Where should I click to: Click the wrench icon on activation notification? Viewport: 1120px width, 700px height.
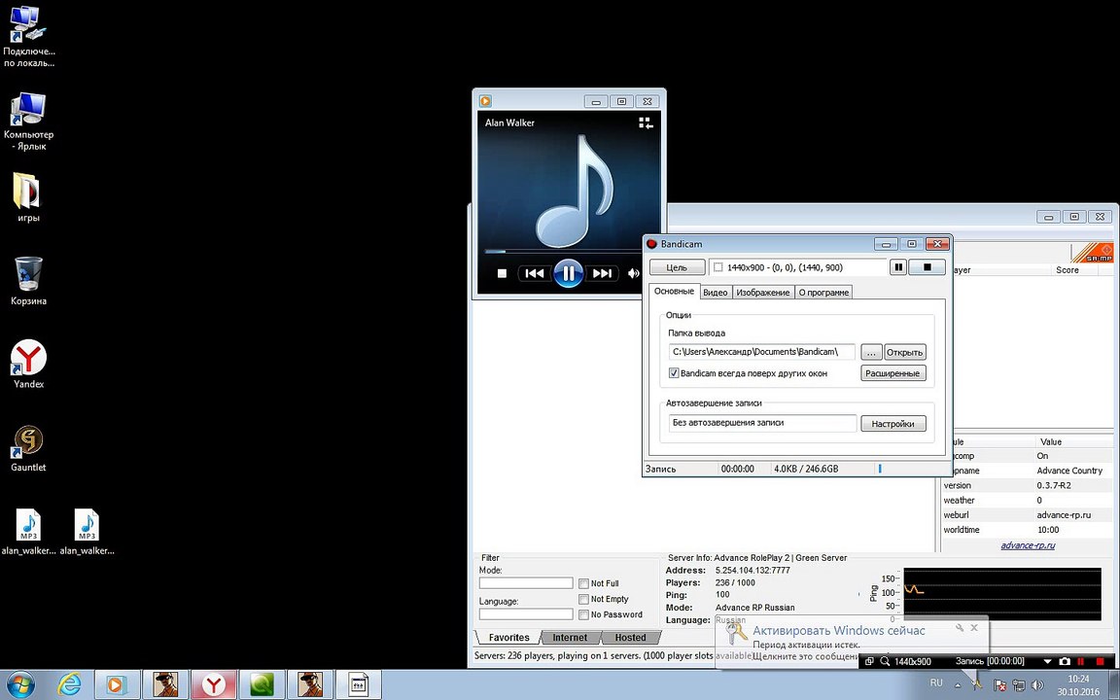pyautogui.click(x=960, y=628)
